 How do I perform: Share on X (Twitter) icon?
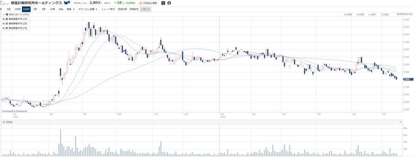(x=163, y=3)
